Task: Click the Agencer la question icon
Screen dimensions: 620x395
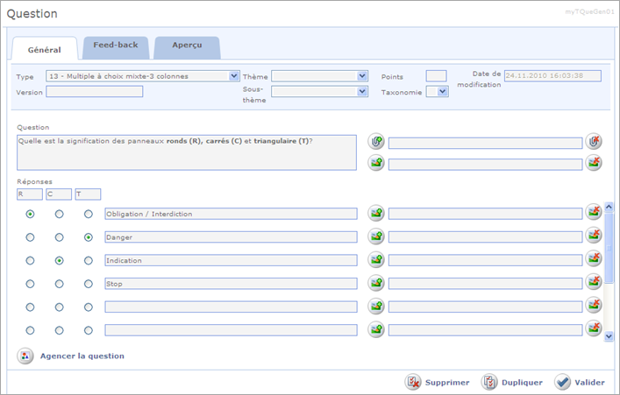Action: (x=25, y=356)
